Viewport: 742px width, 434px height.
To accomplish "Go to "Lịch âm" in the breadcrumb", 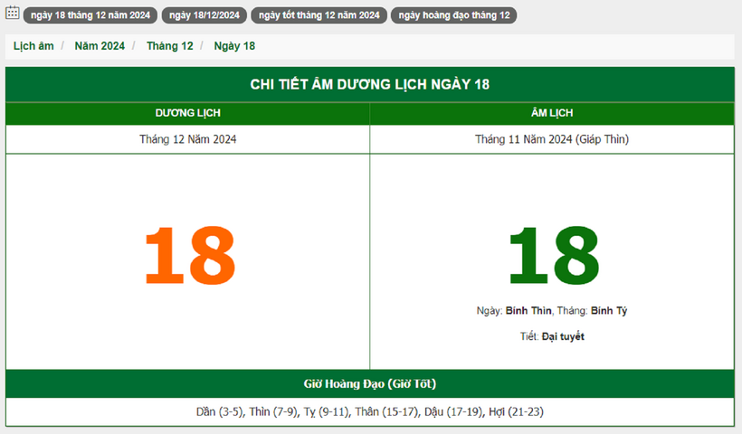I will (x=33, y=46).
